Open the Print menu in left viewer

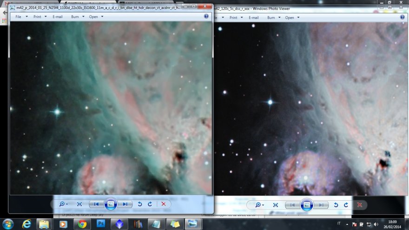pos(37,17)
